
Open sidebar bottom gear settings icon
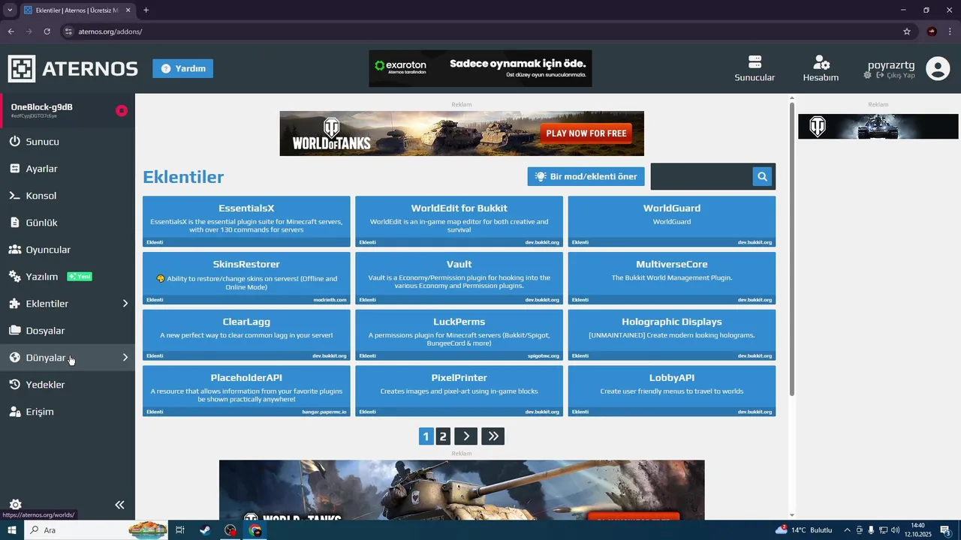[15, 505]
